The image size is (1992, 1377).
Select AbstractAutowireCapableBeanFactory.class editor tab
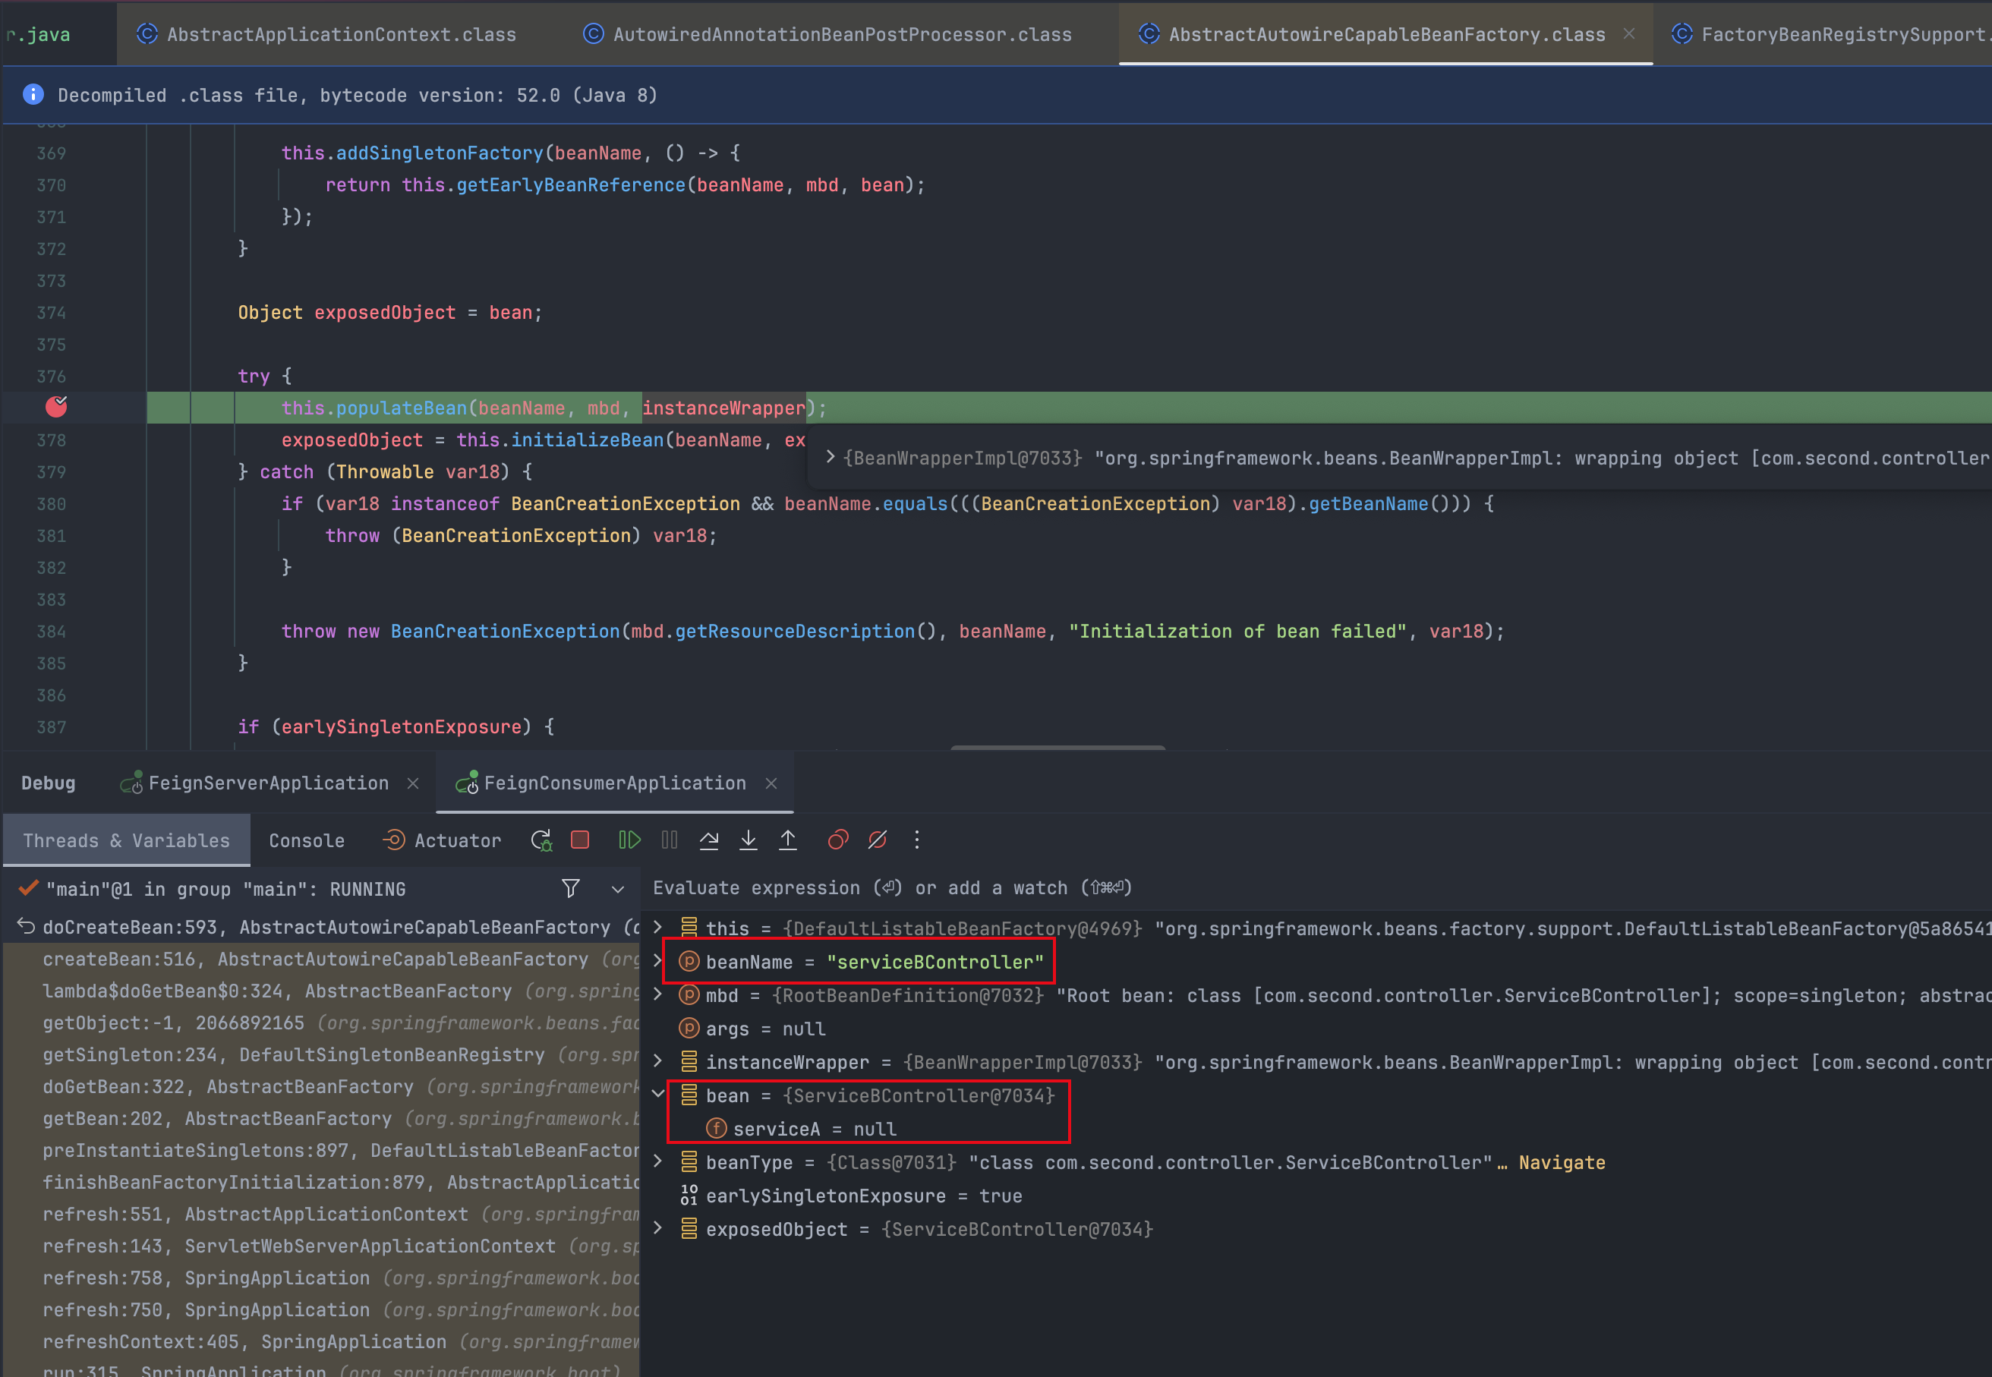click(x=1386, y=34)
